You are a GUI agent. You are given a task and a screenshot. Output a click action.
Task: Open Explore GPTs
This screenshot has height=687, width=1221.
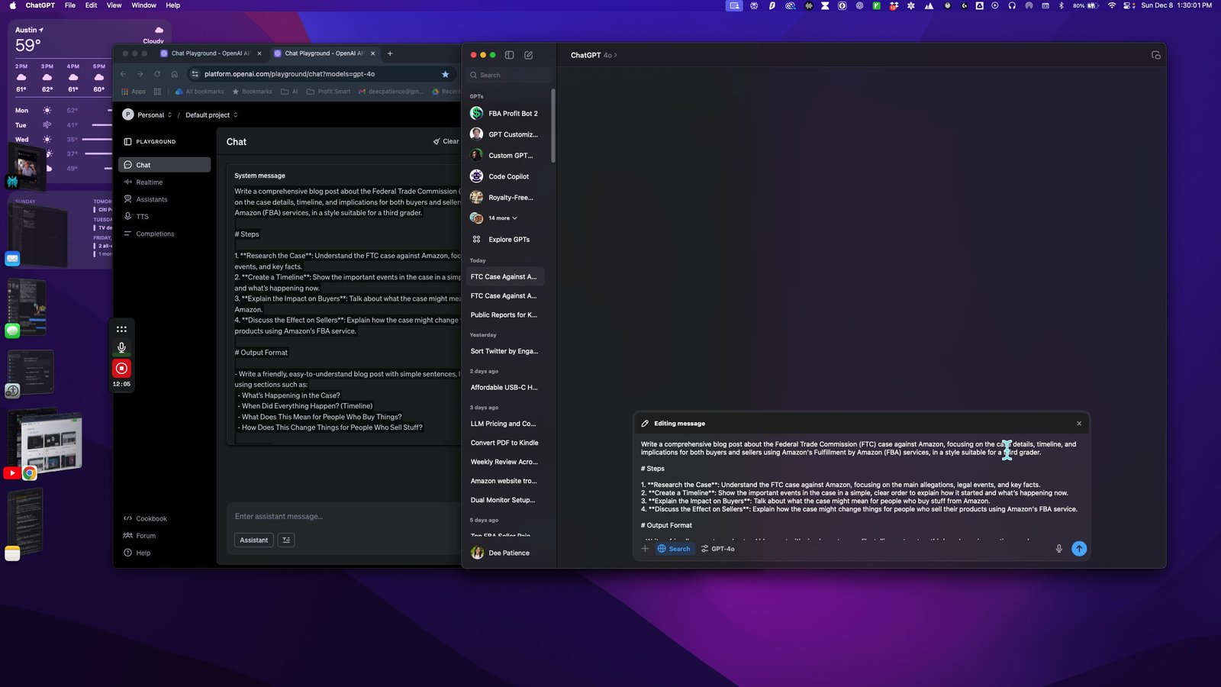pyautogui.click(x=505, y=240)
